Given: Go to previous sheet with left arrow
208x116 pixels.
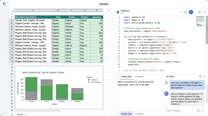Looking at the screenshot, I should point(105,115).
